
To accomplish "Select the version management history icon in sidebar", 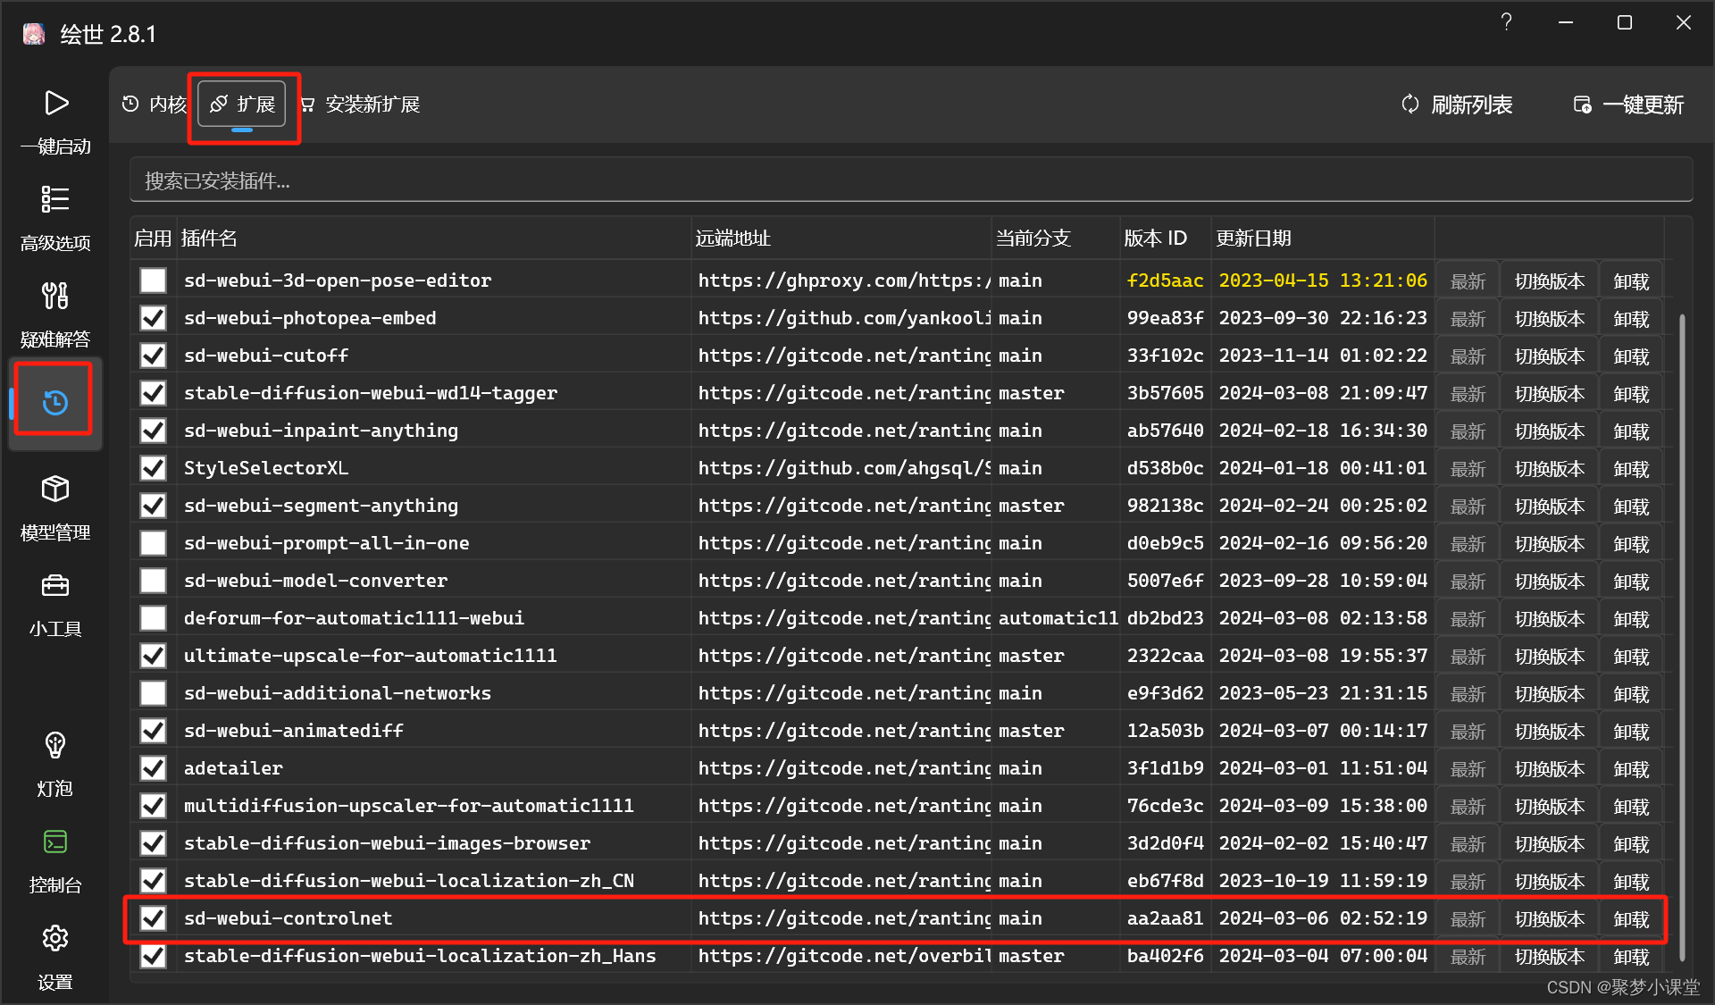I will point(55,403).
